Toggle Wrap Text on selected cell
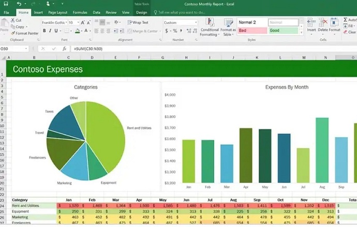Screen dimensions: 357x227 click(137, 23)
